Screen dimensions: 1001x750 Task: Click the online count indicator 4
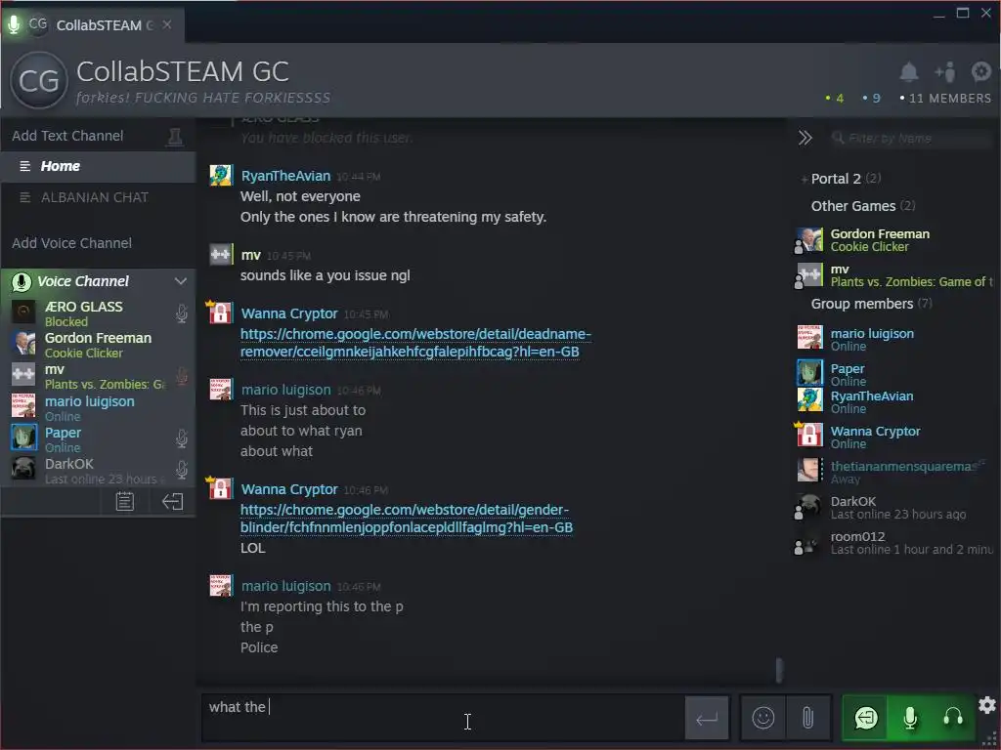(x=835, y=99)
